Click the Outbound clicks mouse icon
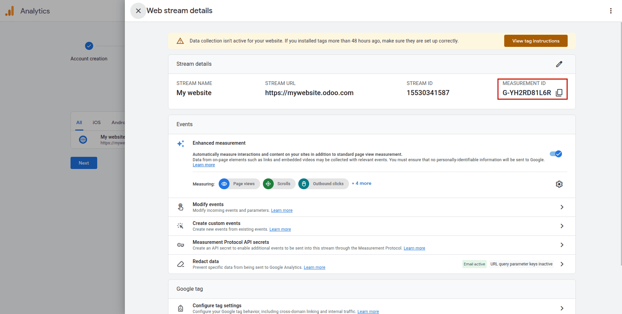 pyautogui.click(x=304, y=184)
